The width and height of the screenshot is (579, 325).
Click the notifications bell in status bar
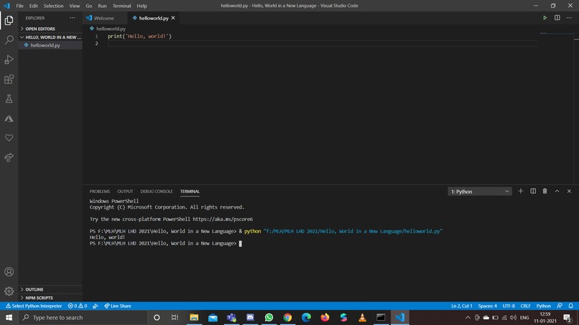pyautogui.click(x=571, y=306)
